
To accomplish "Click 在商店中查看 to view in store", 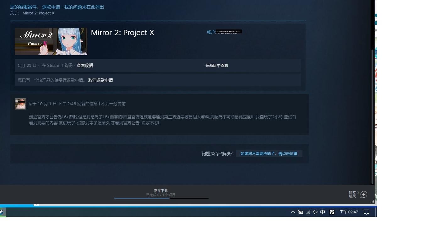I will click(216, 66).
